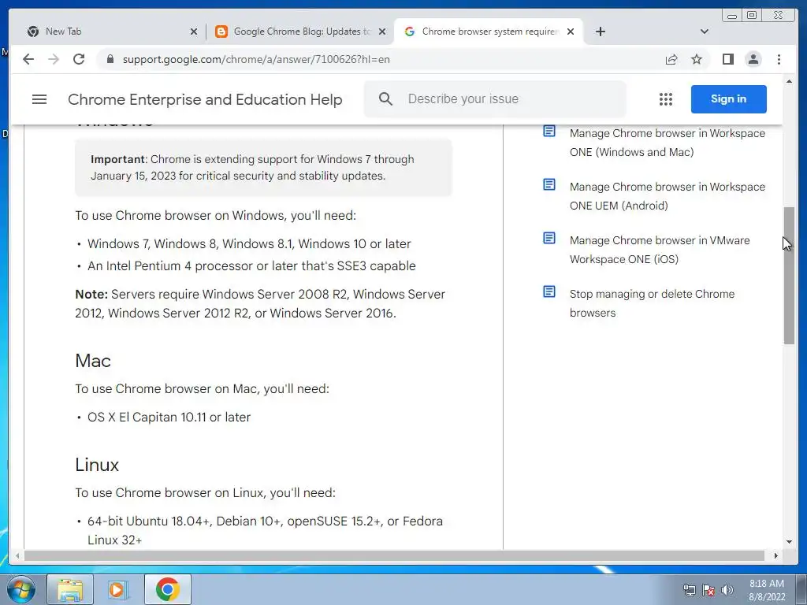The image size is (807, 605).
Task: Open the Google apps grid
Action: pos(665,99)
